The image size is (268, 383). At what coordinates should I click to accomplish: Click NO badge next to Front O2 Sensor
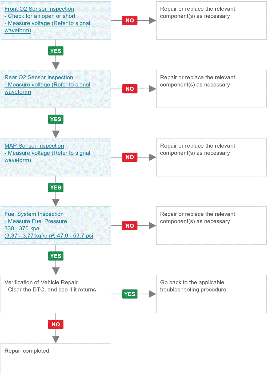click(130, 21)
